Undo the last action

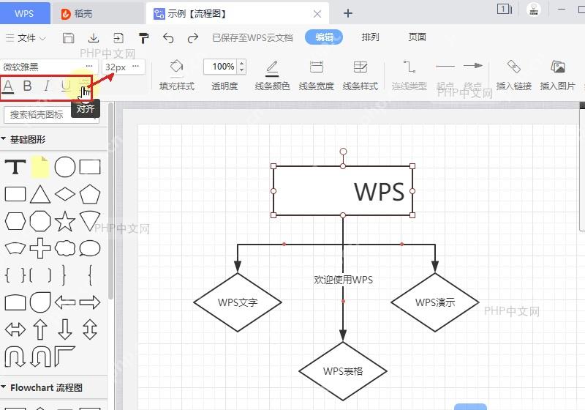168,38
